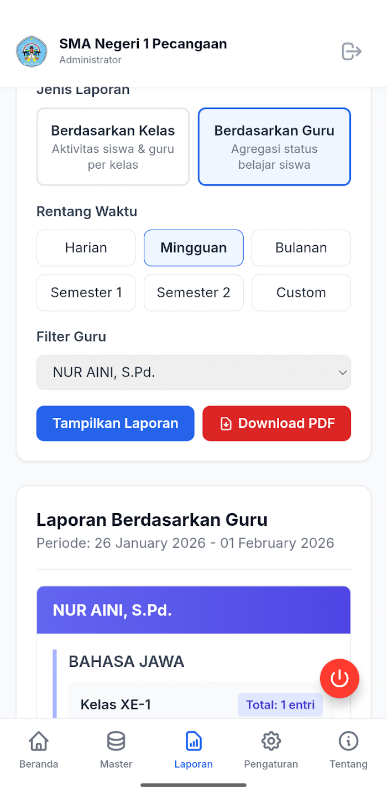Click the SMA Negeri 1 Pecangaan school logo
This screenshot has height=797, width=387.
coord(32,51)
